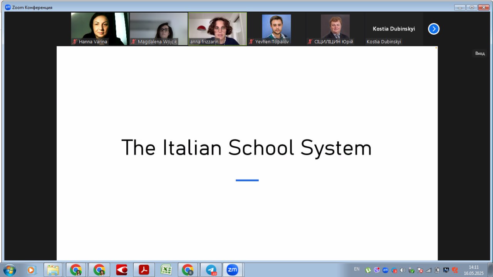Open Telegram from the taskbar
The height and width of the screenshot is (277, 493).
211,270
